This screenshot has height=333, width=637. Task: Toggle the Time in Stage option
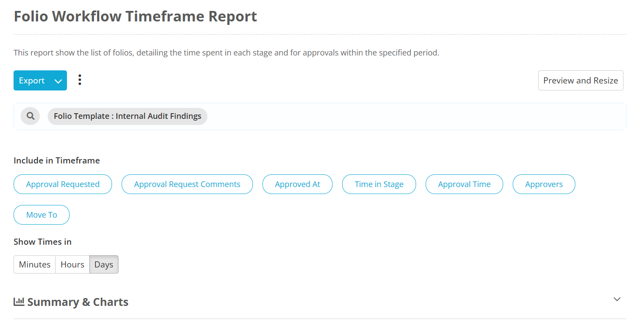(x=379, y=184)
